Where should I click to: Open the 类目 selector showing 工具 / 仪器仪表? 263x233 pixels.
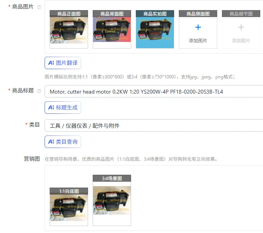(154, 125)
